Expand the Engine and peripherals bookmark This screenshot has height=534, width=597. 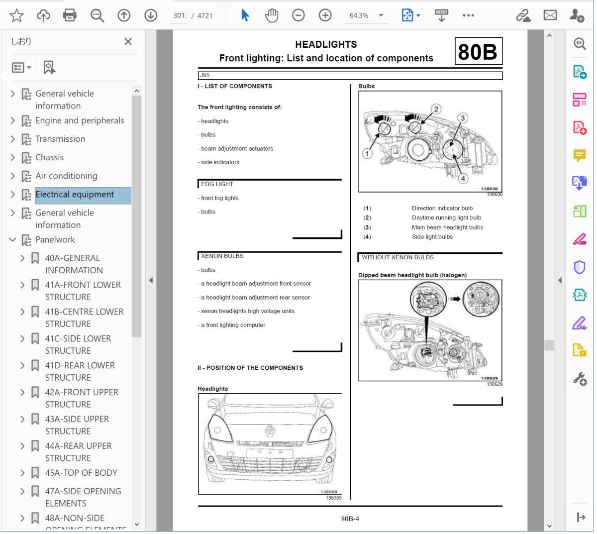tap(13, 120)
